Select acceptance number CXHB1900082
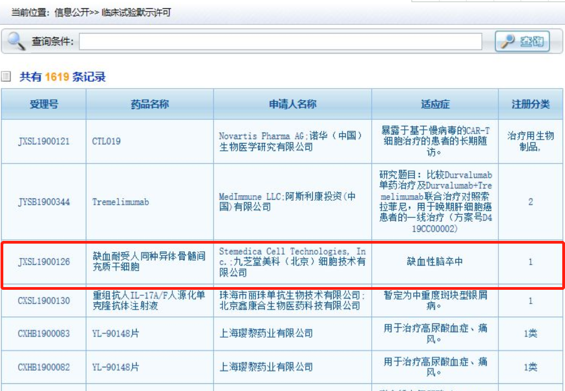 (44, 367)
